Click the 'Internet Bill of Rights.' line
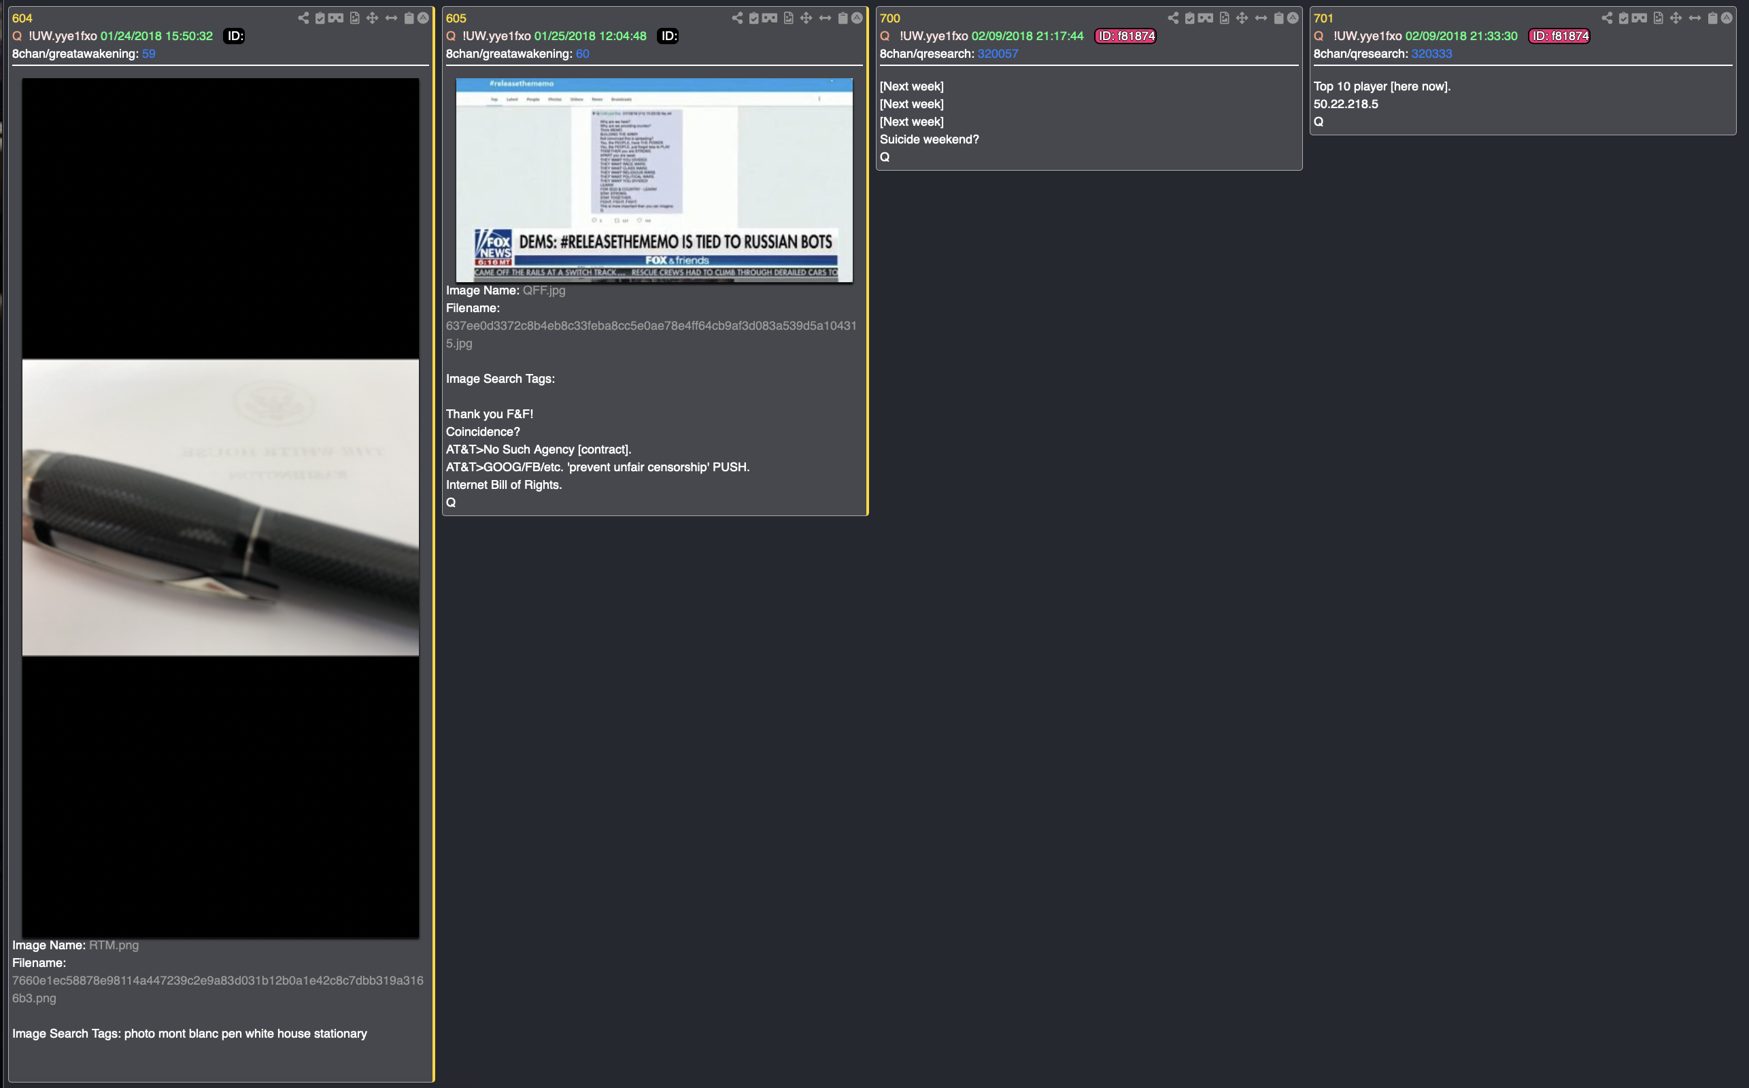Screen dimensions: 1749x1088 coord(504,485)
